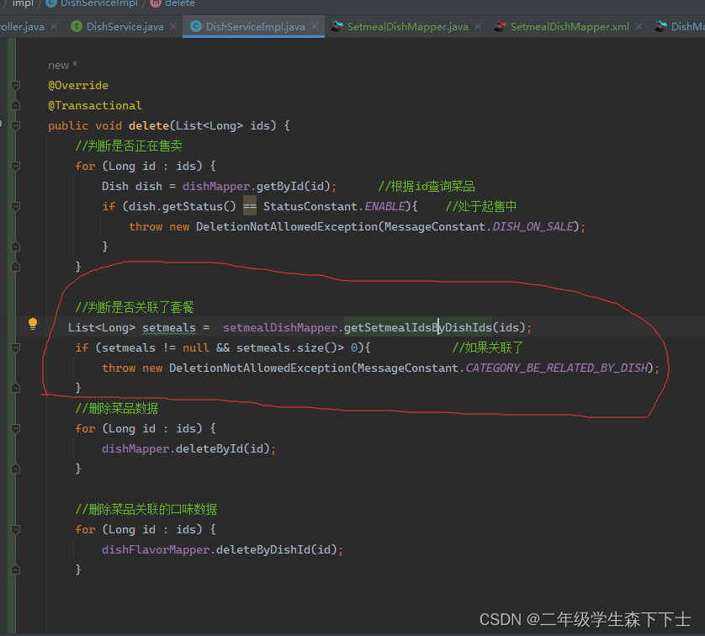Collapse the first for-loop fold marker

click(15, 166)
